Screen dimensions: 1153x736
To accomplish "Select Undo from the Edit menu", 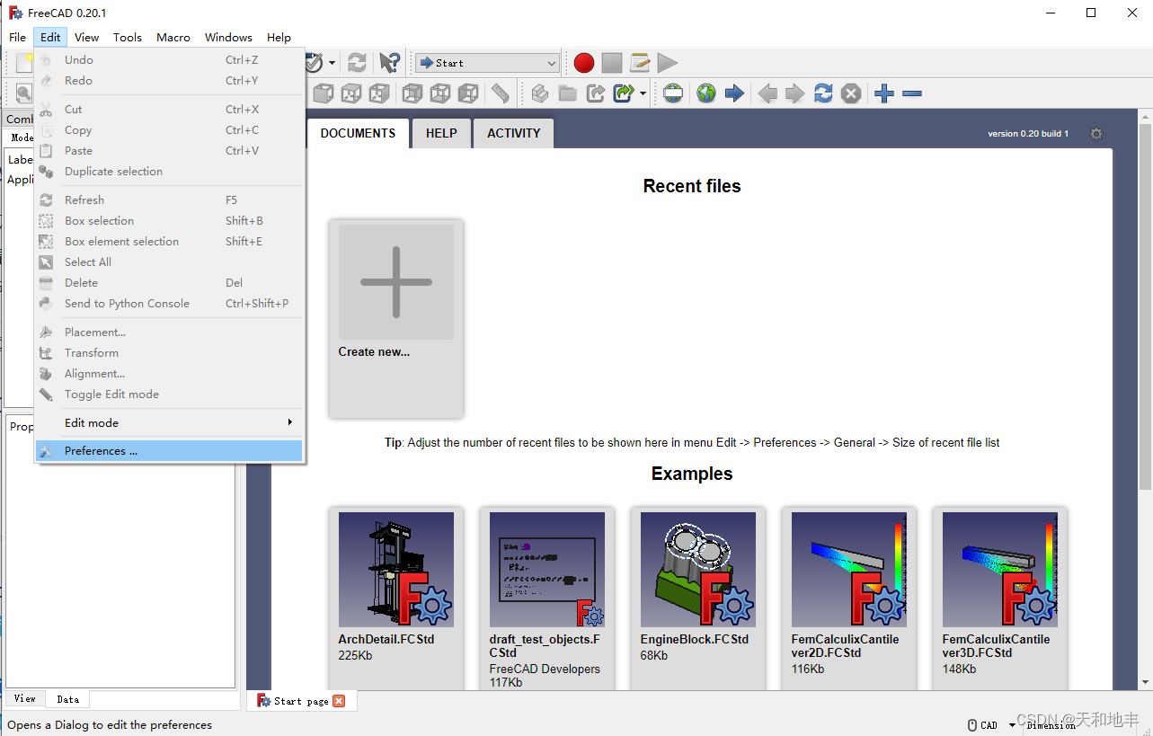I will click(169, 60).
